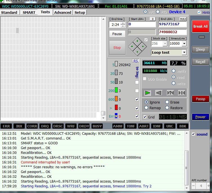Image resolution: width=212 pixels, height=193 pixels.
Task: Open the Loop test dropdown
Action: pos(184,52)
